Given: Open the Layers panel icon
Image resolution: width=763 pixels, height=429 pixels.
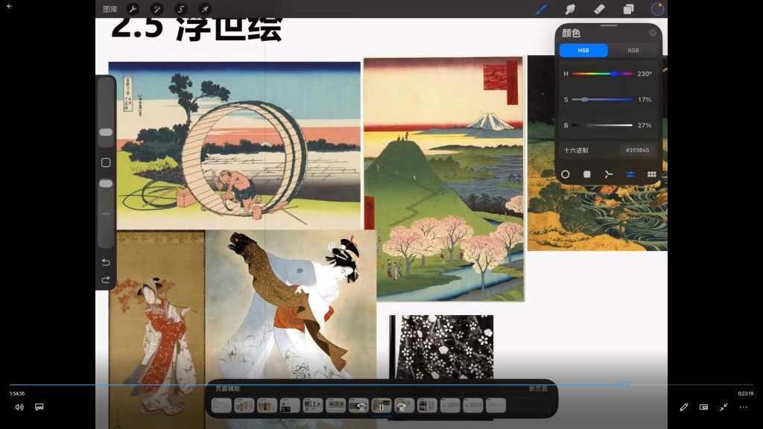Looking at the screenshot, I should [x=628, y=9].
